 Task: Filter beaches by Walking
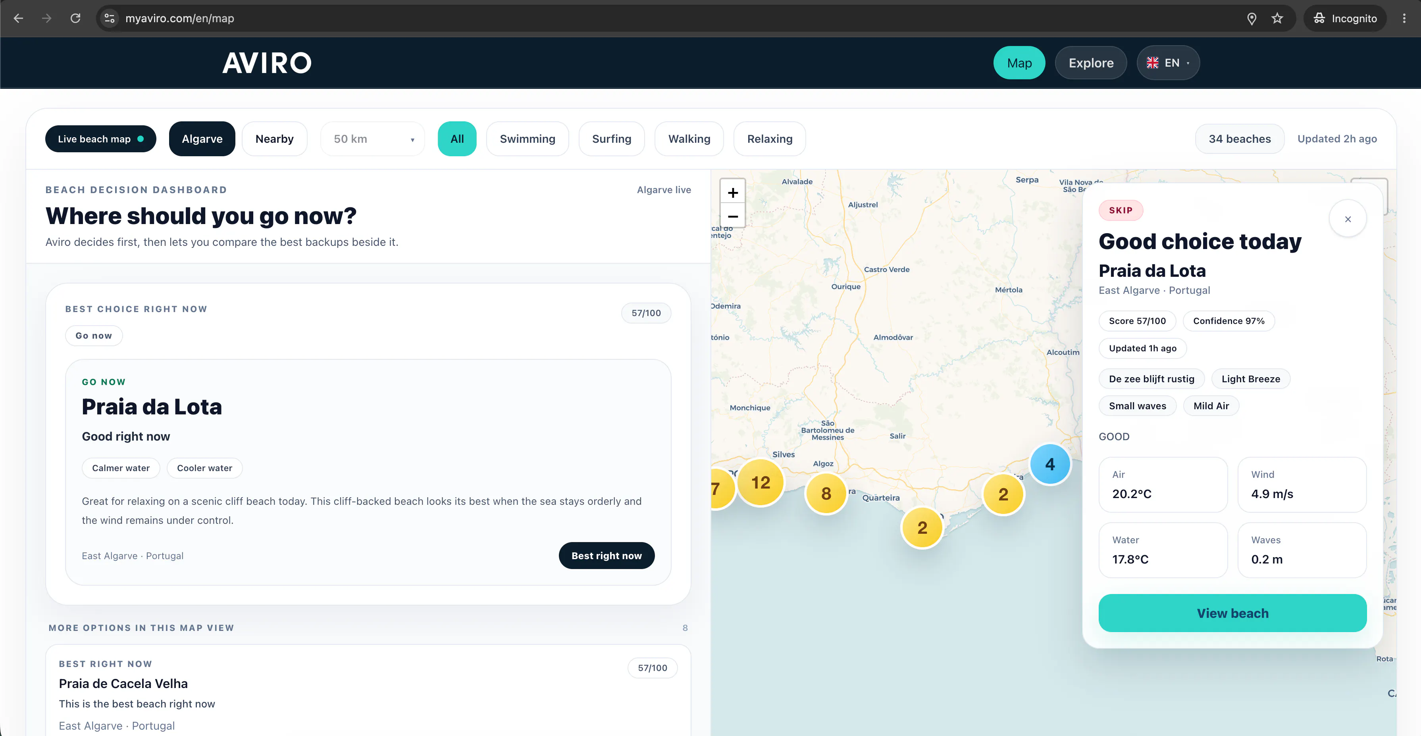pos(689,139)
